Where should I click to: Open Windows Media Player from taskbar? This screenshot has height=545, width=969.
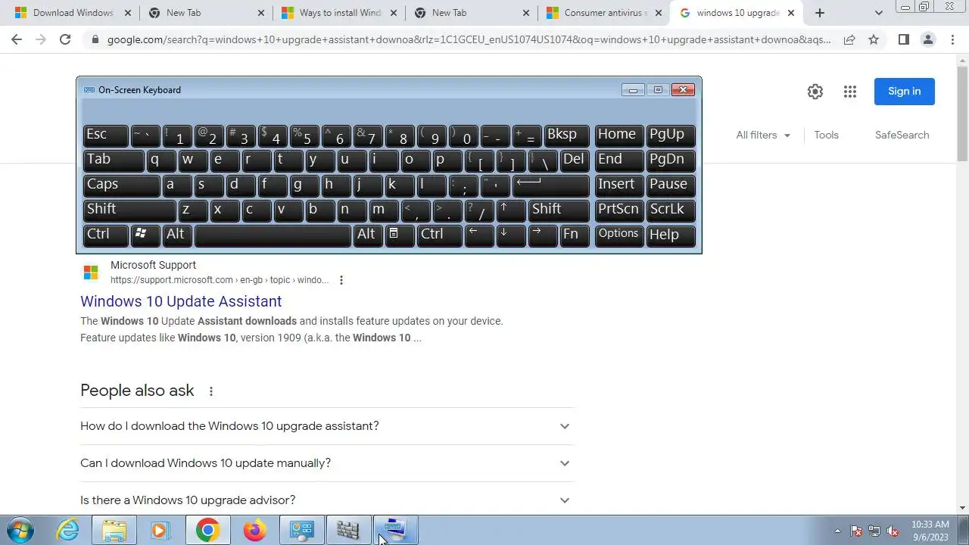(x=160, y=530)
